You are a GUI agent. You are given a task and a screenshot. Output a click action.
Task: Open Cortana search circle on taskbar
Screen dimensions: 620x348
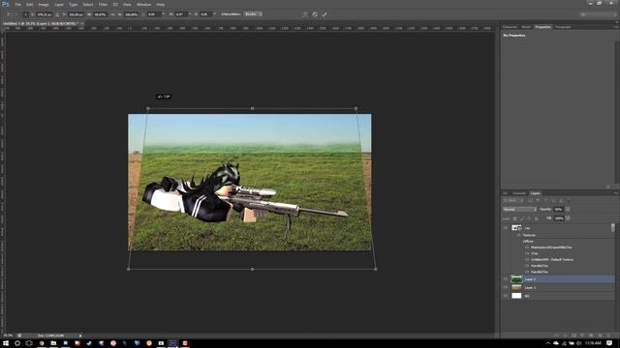pyautogui.click(x=17, y=343)
